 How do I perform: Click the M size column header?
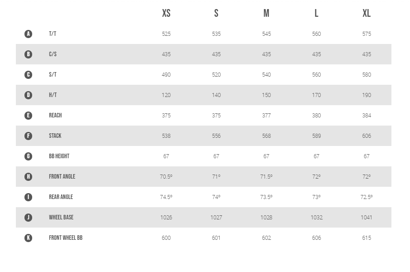(266, 13)
